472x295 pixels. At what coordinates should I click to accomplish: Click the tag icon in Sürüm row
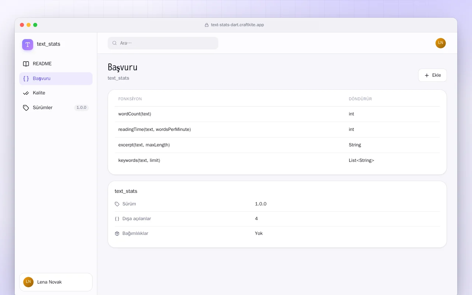coord(117,204)
